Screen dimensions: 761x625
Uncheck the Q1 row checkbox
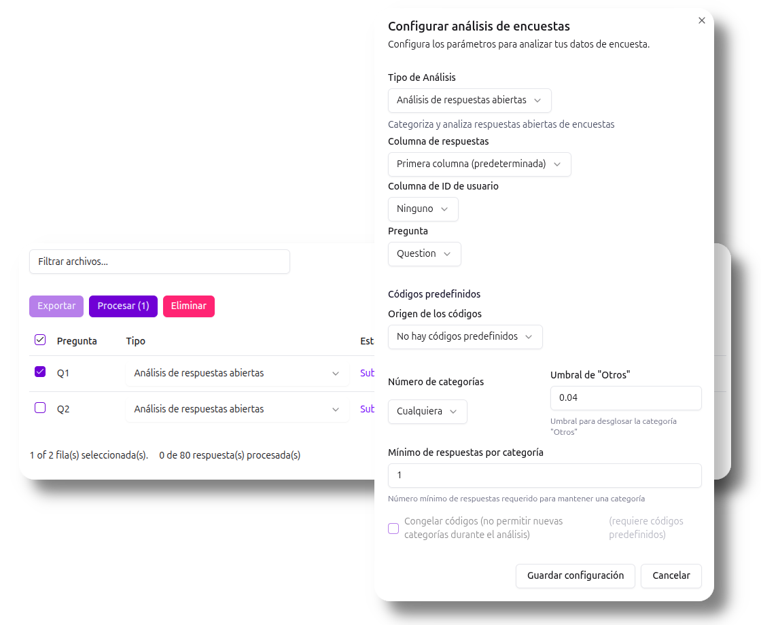40,372
